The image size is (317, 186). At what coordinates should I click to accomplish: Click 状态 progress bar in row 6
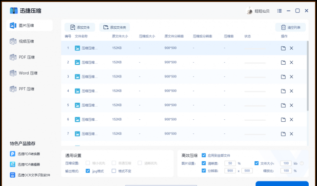pyautogui.click(x=255, y=120)
